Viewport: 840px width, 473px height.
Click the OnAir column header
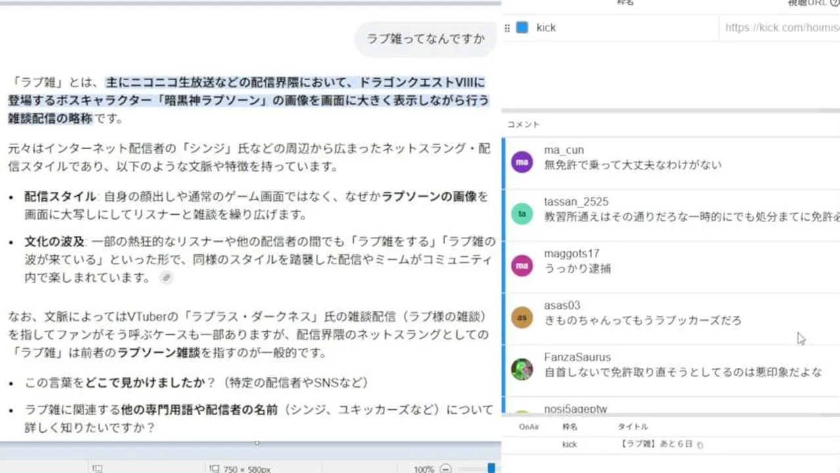tap(529, 427)
